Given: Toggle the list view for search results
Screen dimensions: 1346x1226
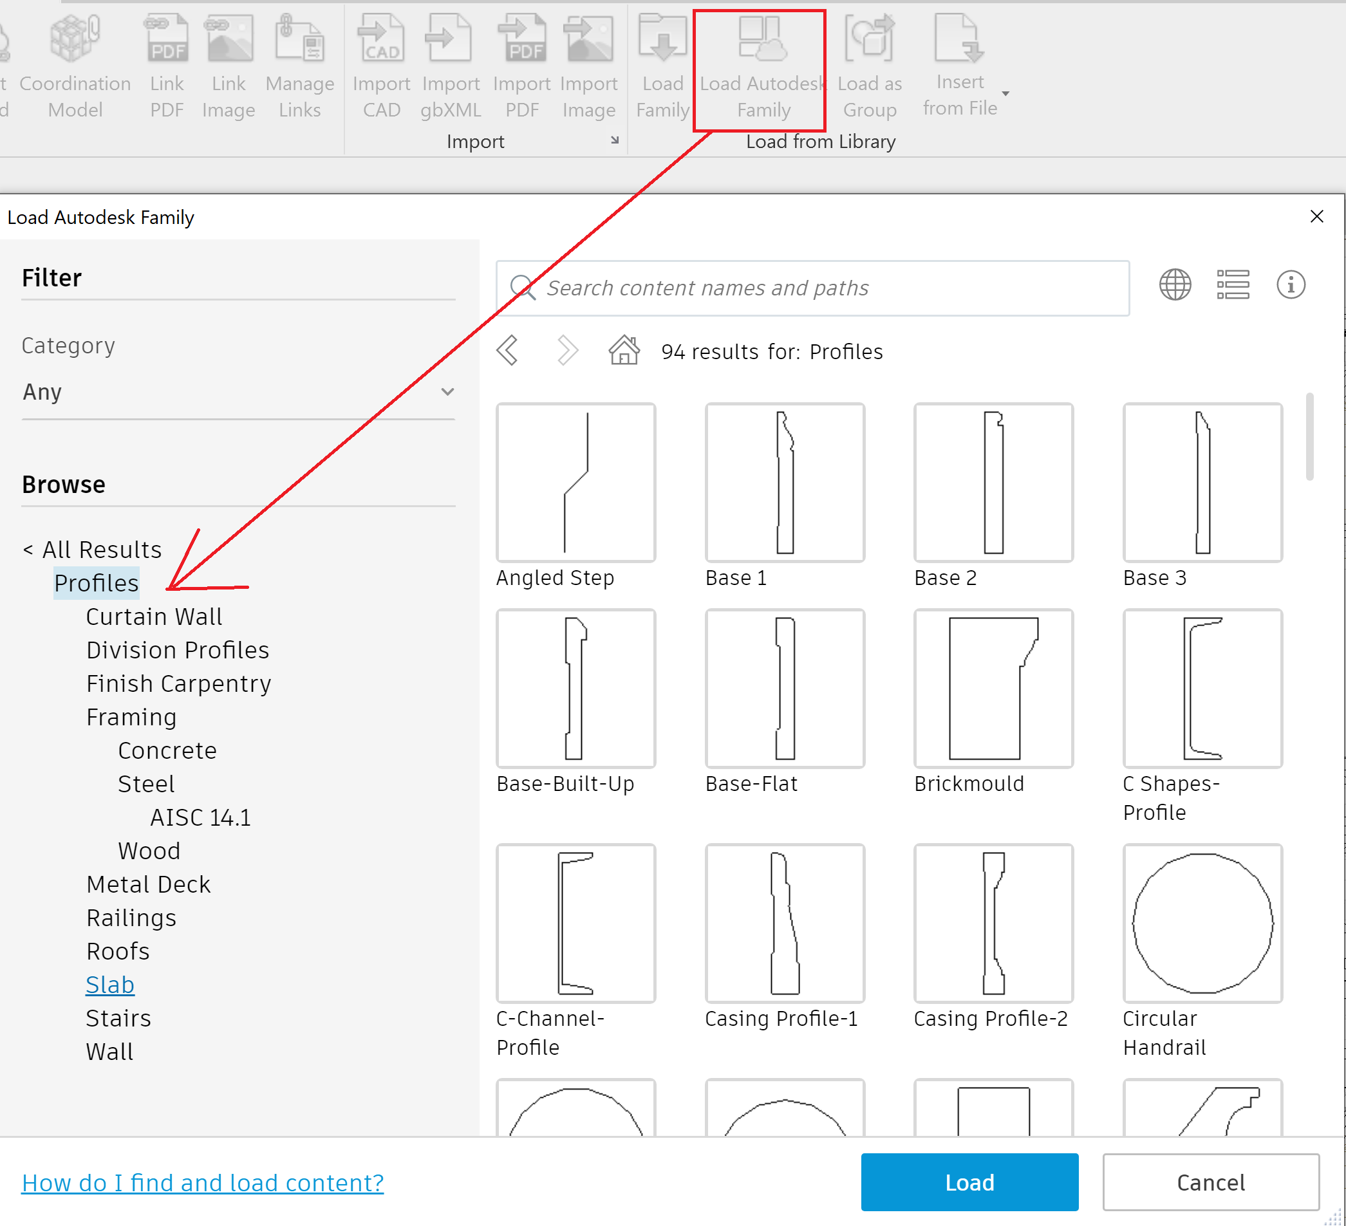Looking at the screenshot, I should pyautogui.click(x=1234, y=284).
